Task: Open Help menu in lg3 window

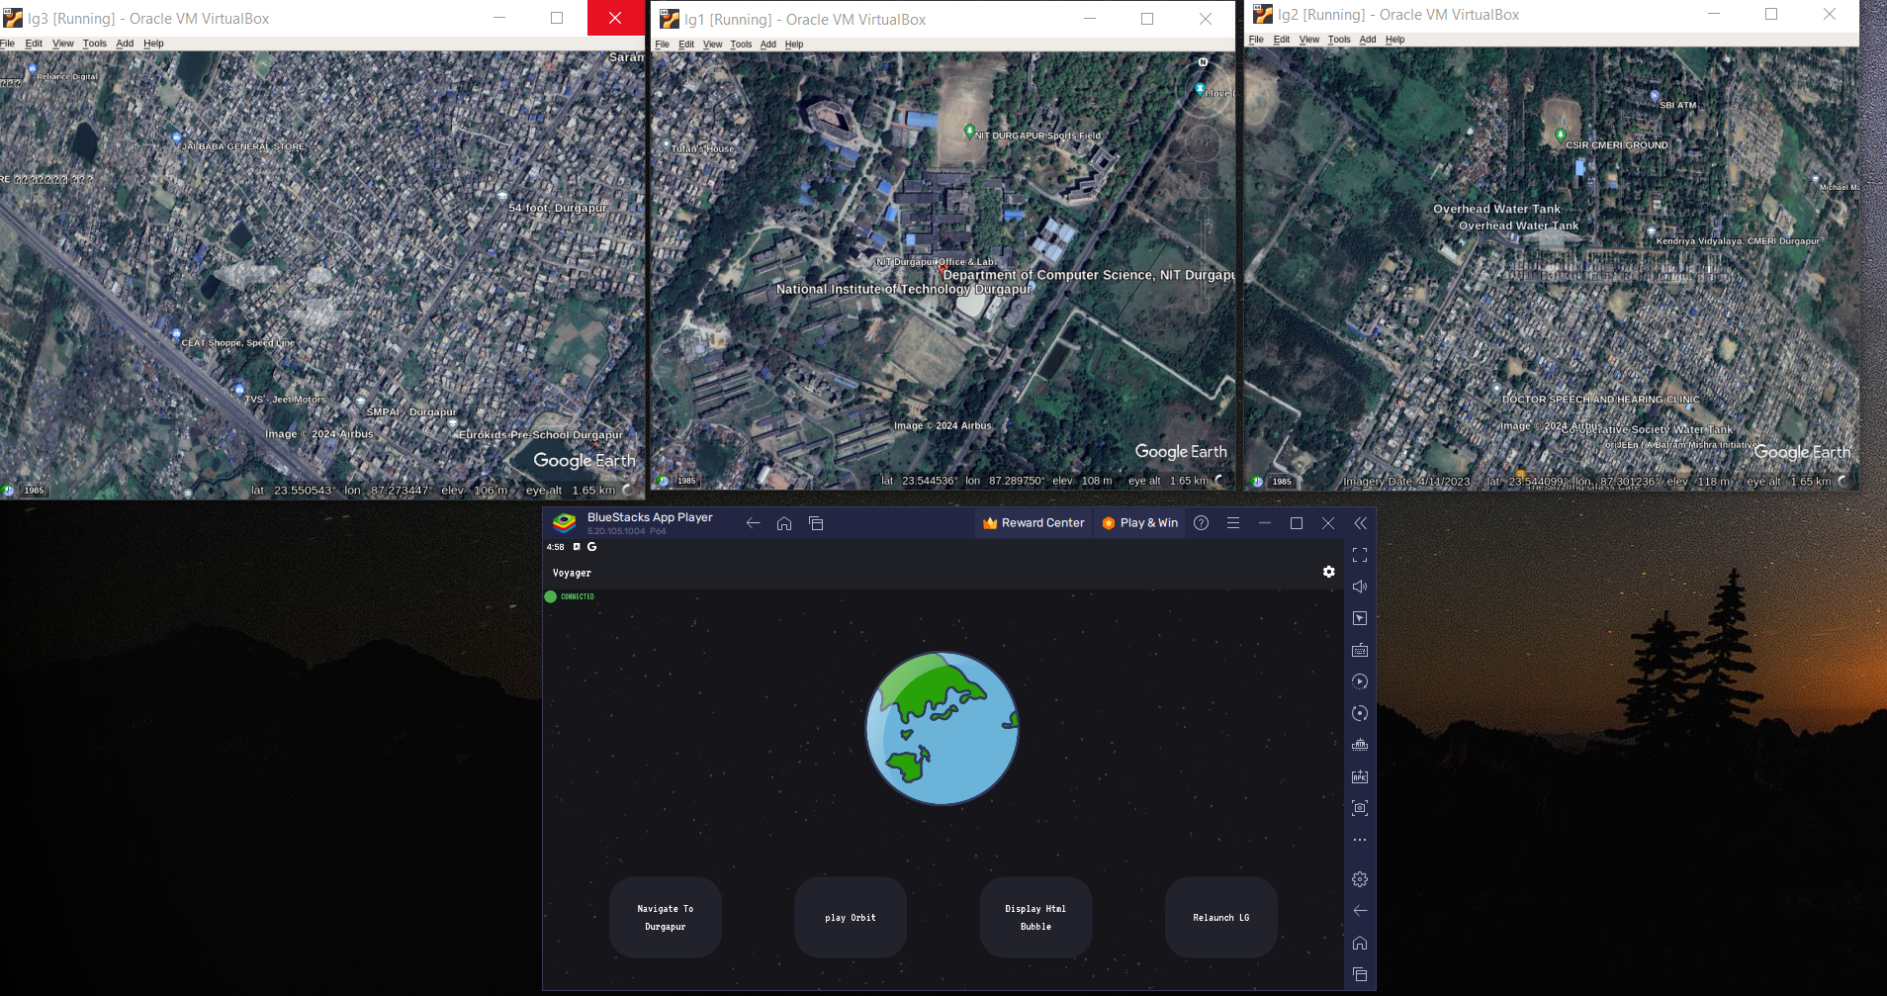Action: (x=153, y=44)
